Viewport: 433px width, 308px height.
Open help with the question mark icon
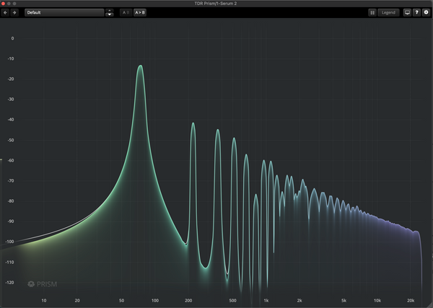416,12
